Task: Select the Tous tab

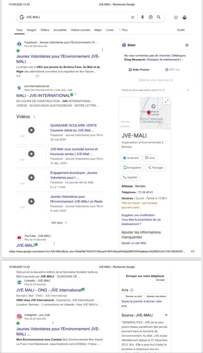Action: tap(19, 30)
